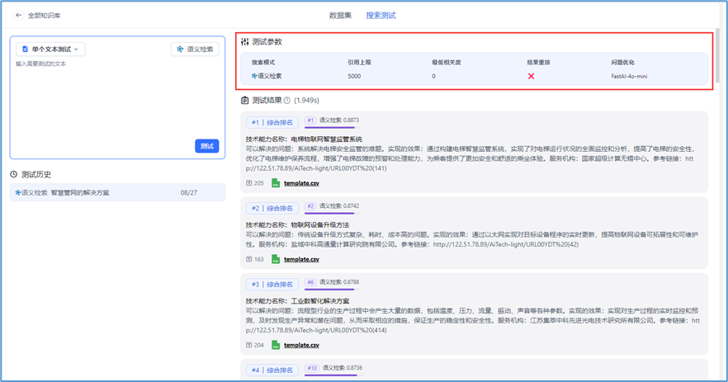Screen dimensions: 728x382
Task: Open the help question mark beside 测试结果
Action: point(287,101)
